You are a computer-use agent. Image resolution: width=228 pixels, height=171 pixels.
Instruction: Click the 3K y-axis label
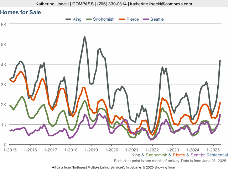4,84
